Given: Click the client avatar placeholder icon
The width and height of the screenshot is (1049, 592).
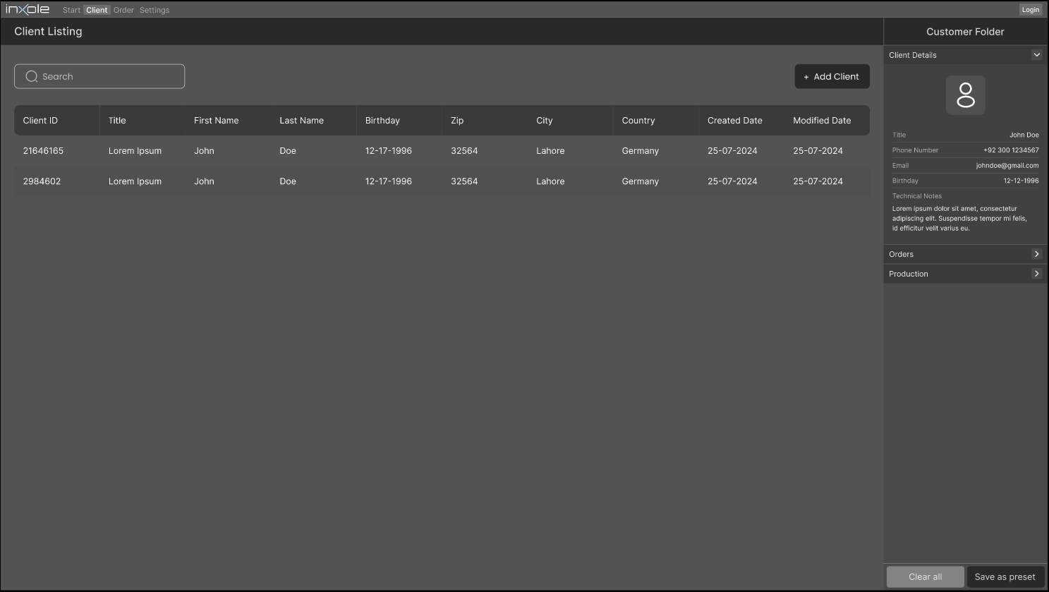Looking at the screenshot, I should [965, 95].
